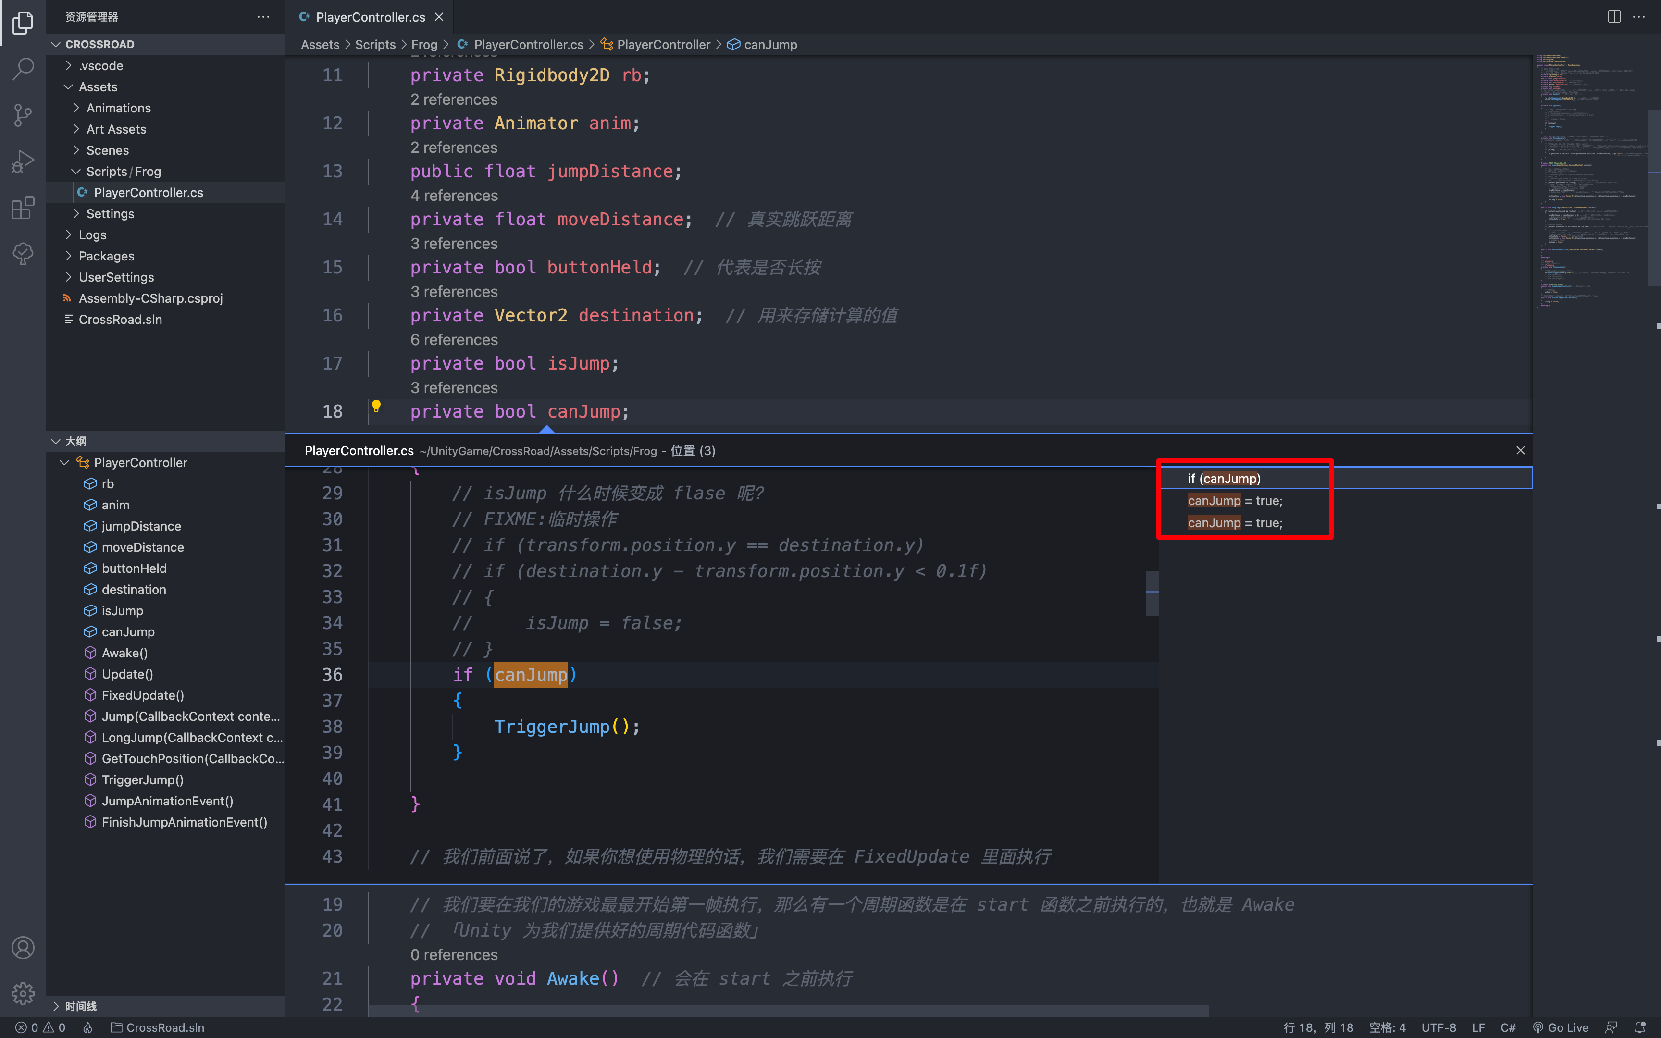Click the UTF-8 encoding indicator

point(1438,1027)
